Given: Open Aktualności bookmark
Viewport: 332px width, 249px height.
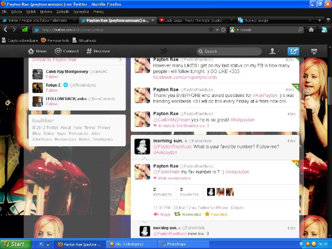Looking at the screenshot, I should click(84, 40).
